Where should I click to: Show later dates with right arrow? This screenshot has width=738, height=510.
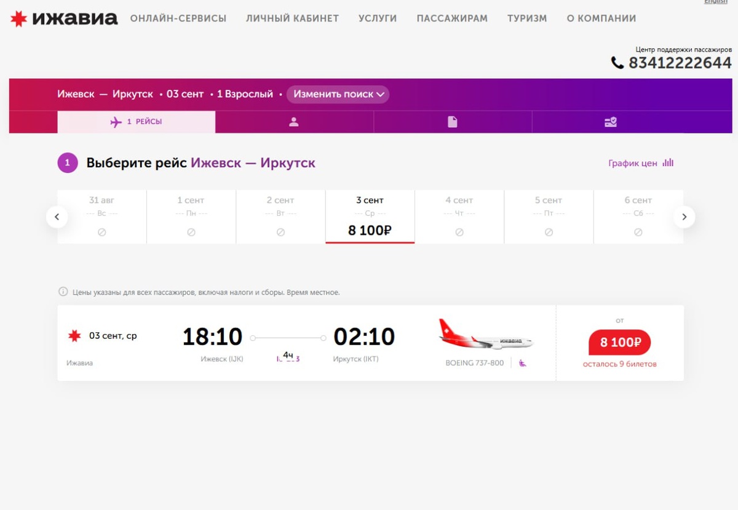pyautogui.click(x=684, y=217)
